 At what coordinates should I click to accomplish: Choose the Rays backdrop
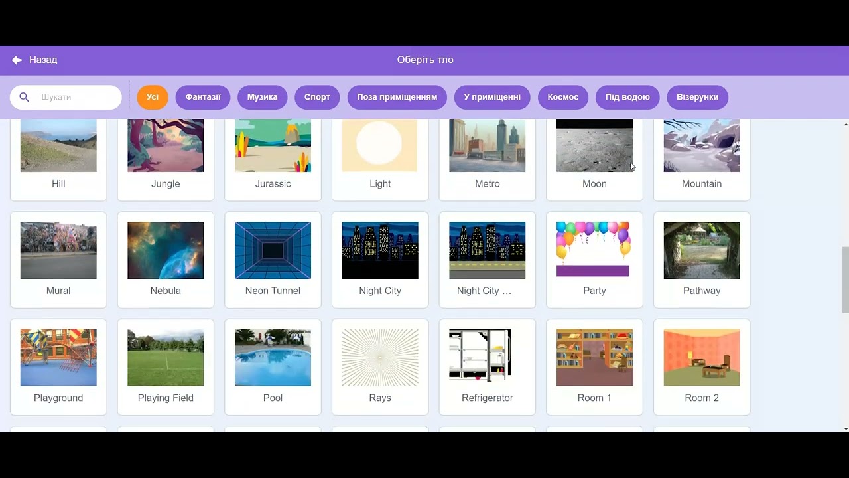[x=380, y=367]
